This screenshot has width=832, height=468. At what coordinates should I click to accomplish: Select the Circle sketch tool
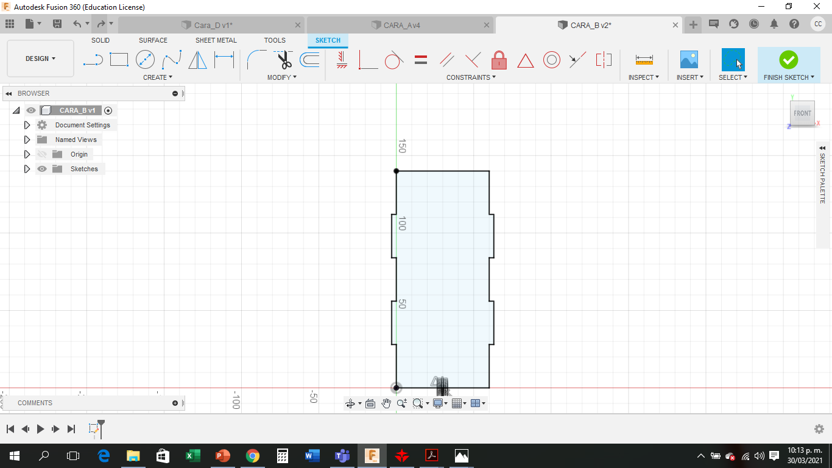click(x=145, y=60)
